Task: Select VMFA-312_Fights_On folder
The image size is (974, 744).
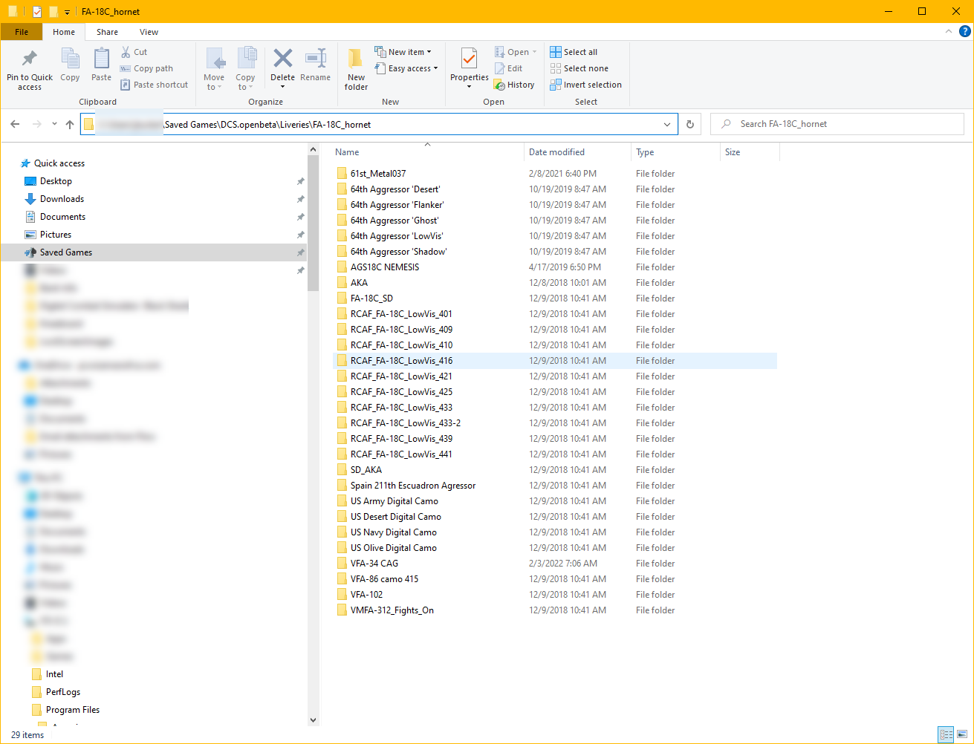Action: tap(392, 610)
